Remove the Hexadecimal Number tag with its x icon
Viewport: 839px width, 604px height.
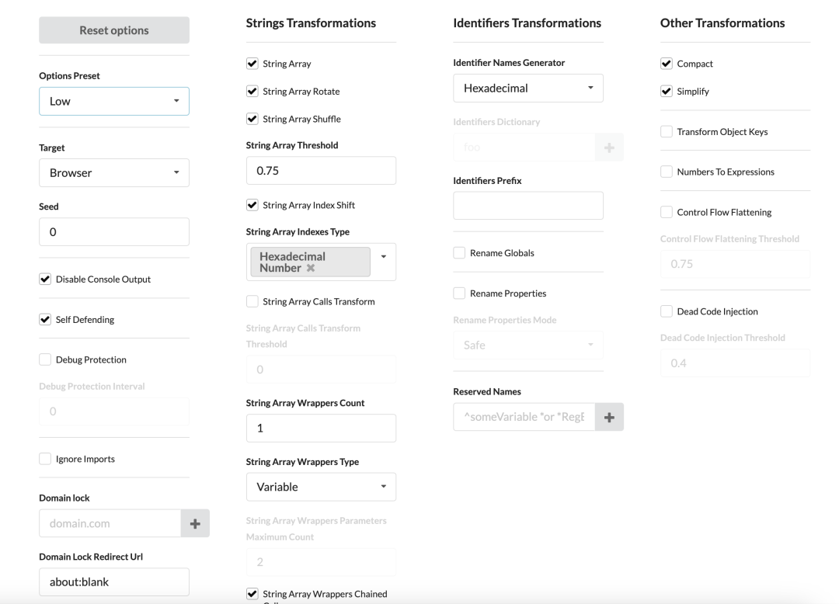311,268
